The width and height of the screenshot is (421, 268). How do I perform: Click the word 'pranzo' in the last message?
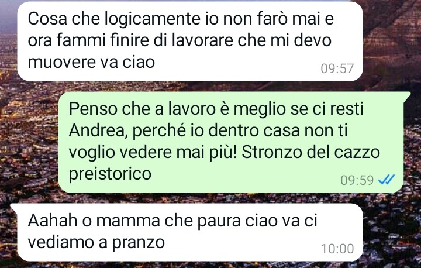click(x=138, y=243)
